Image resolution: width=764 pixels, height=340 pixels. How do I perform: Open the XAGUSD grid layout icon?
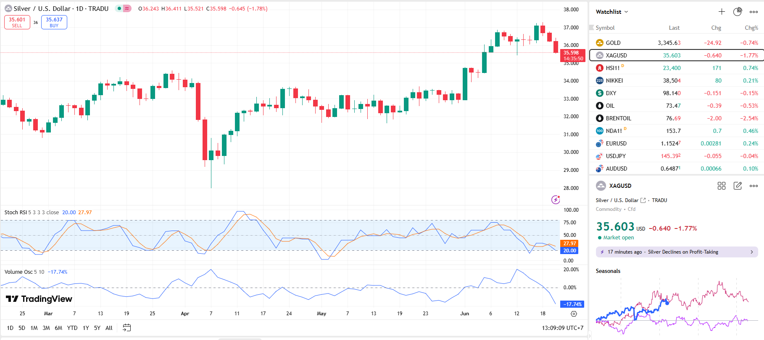pyautogui.click(x=722, y=186)
